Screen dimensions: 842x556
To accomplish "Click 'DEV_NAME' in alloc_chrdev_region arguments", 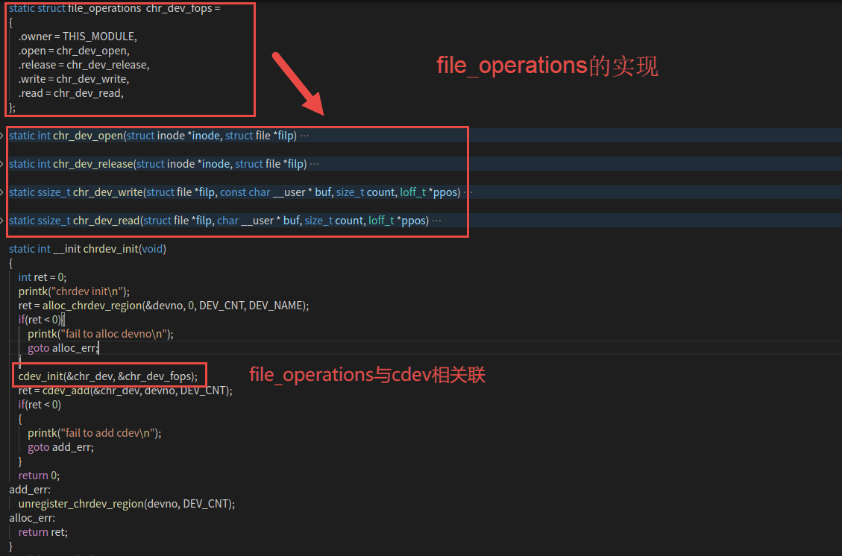I will pyautogui.click(x=276, y=306).
